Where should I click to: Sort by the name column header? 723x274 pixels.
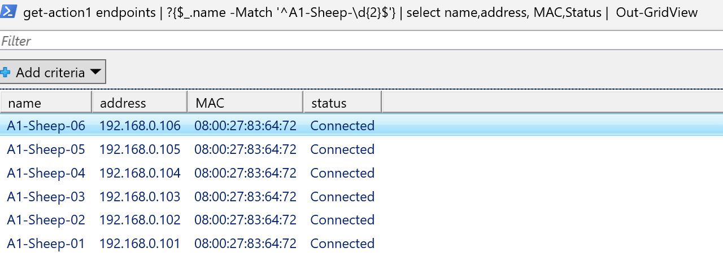click(45, 103)
